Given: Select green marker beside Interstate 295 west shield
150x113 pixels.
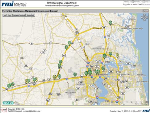Looking at the screenshot, I should click(x=90, y=70).
